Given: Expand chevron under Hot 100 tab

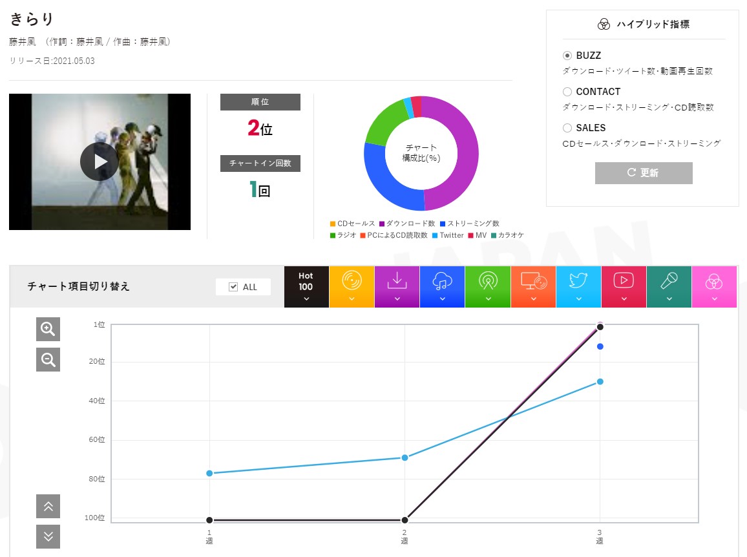Looking at the screenshot, I should (x=306, y=299).
